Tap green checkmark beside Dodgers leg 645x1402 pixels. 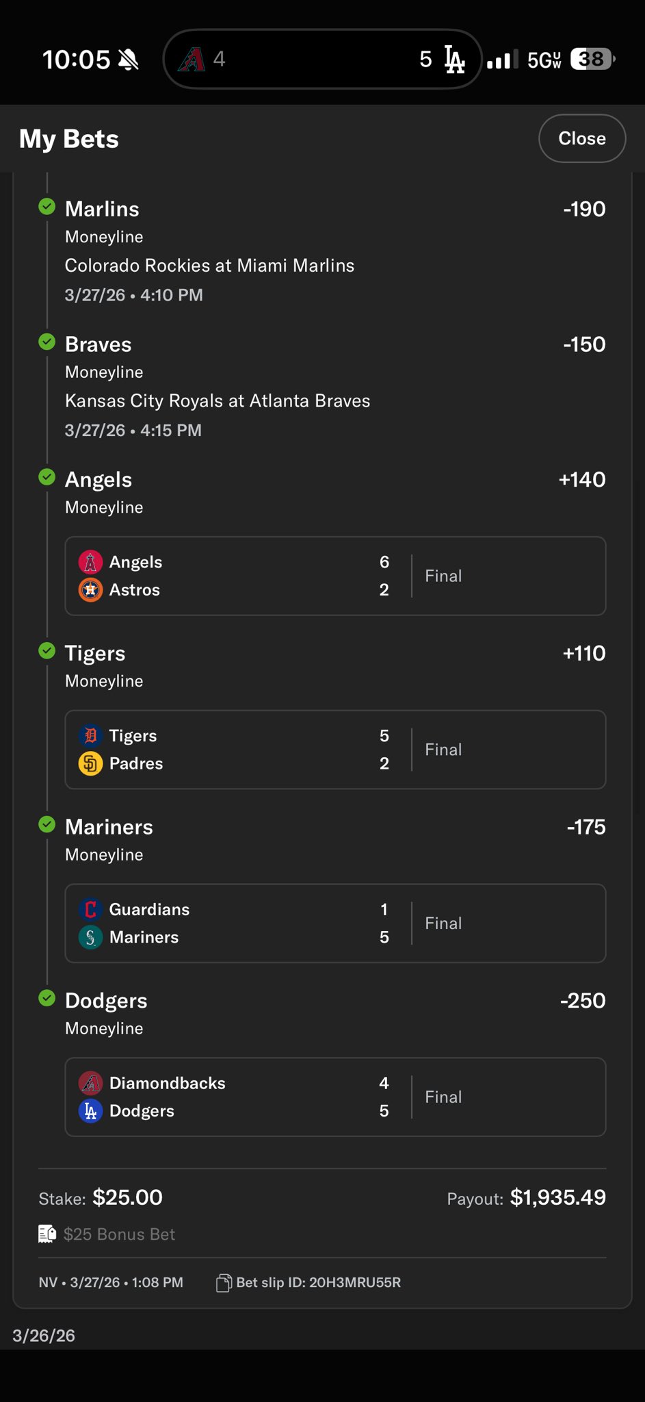(x=47, y=997)
